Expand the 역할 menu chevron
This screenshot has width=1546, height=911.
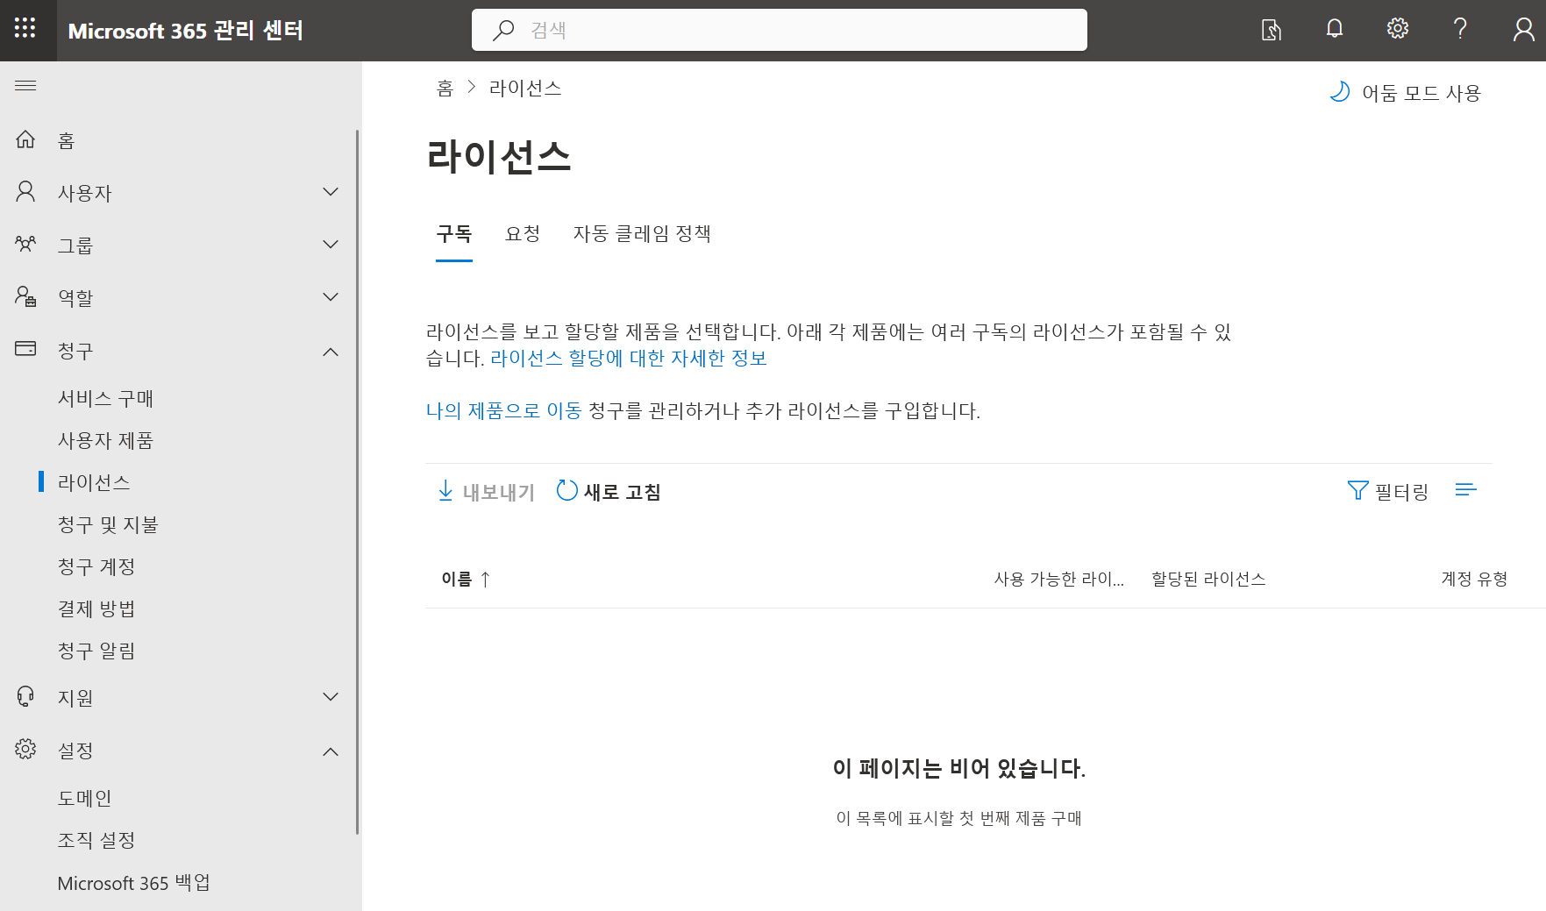tap(331, 297)
